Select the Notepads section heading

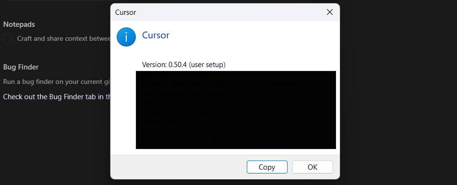19,24
